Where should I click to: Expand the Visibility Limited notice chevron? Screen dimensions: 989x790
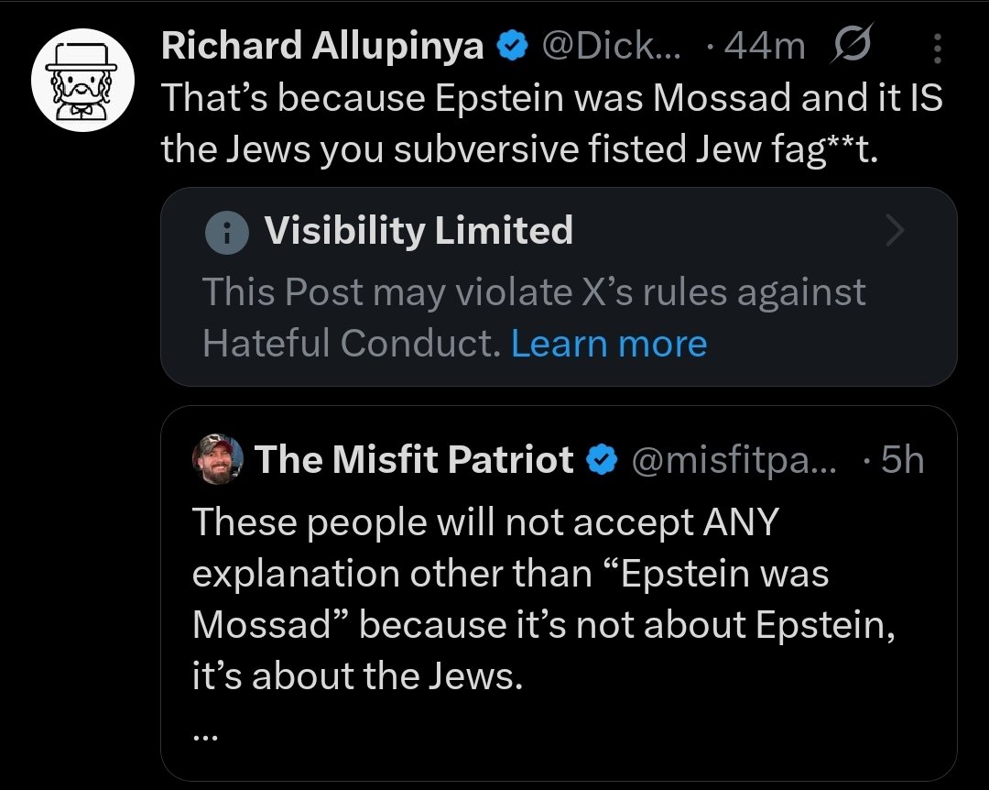pos(895,233)
